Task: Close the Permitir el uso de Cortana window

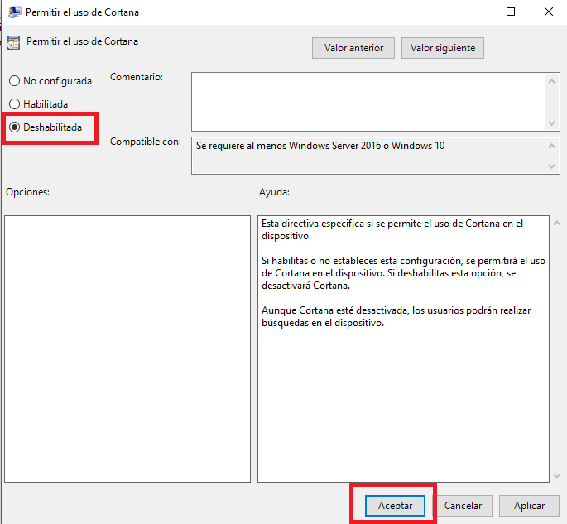Action: (x=549, y=12)
